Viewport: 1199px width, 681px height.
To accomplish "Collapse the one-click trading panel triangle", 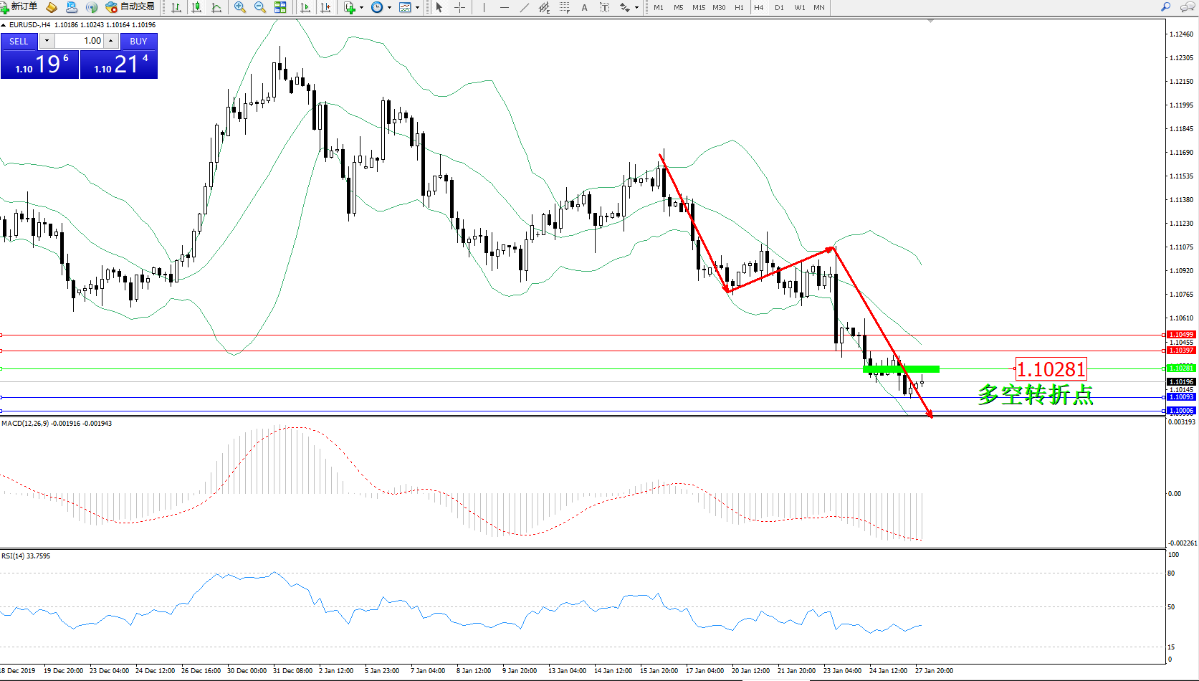I will tap(4, 25).
